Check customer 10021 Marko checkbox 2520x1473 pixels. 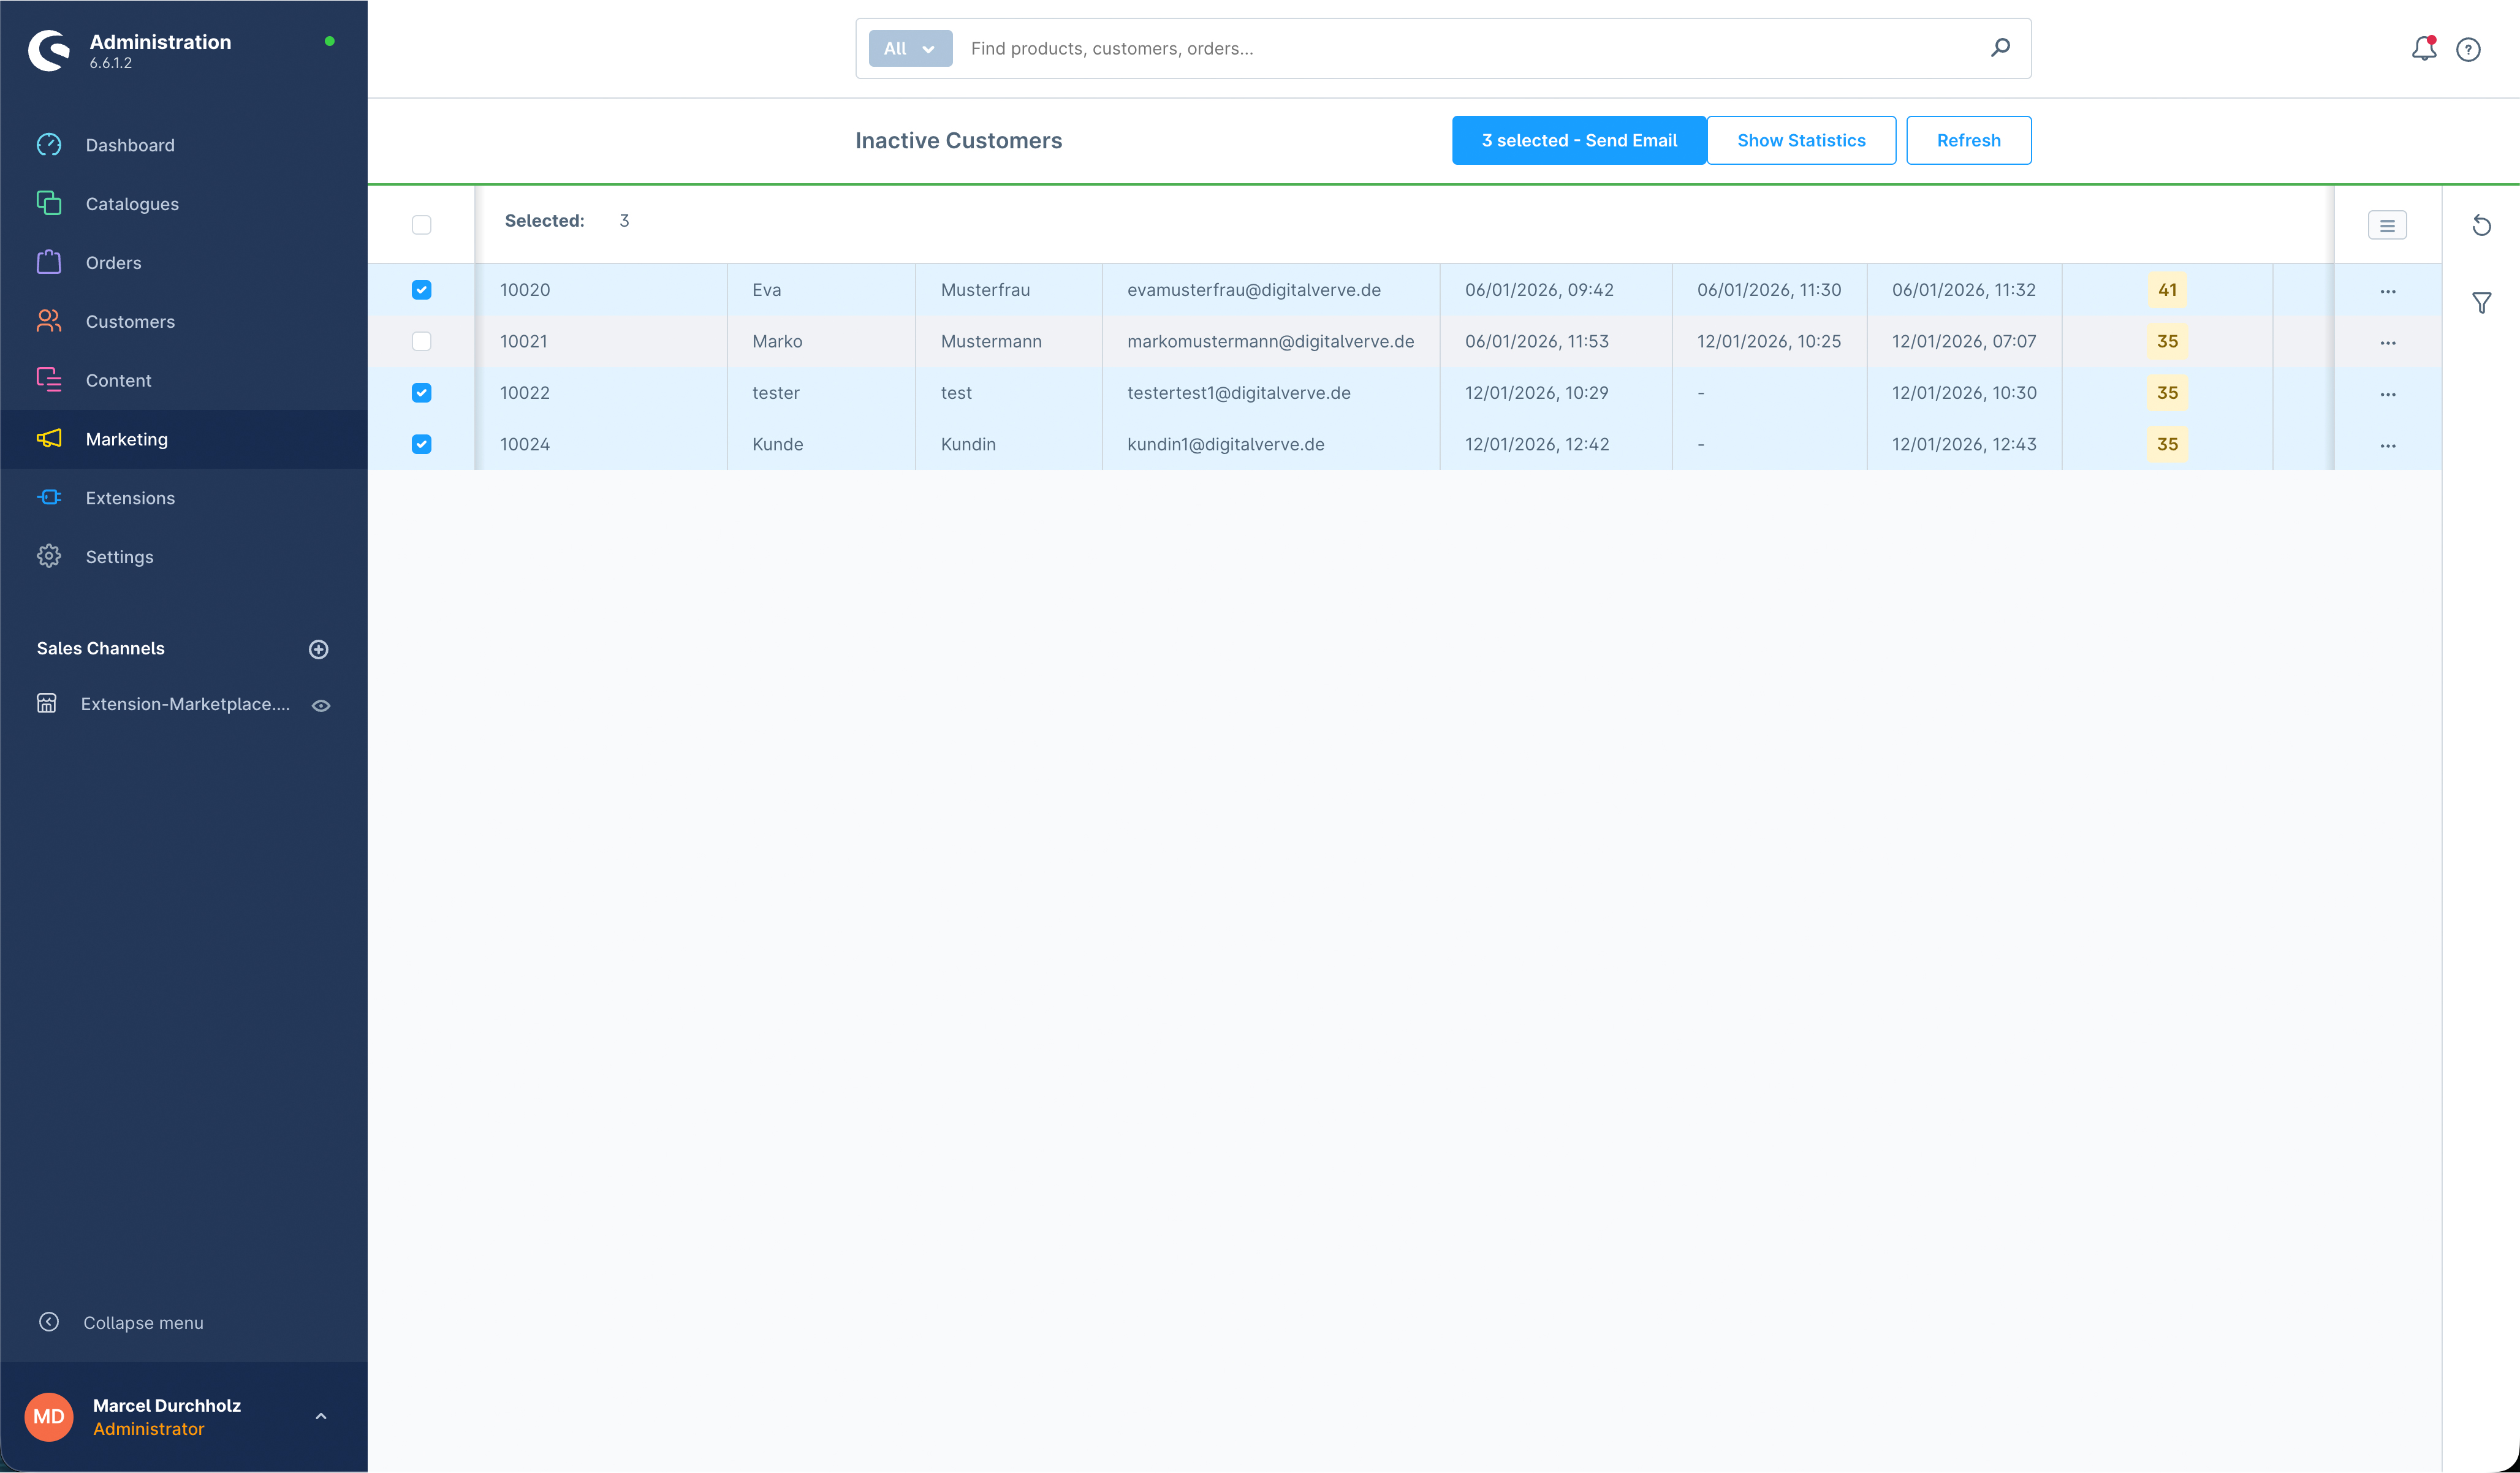(x=421, y=341)
